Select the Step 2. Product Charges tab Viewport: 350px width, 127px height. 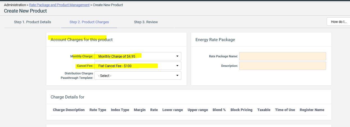[89, 22]
